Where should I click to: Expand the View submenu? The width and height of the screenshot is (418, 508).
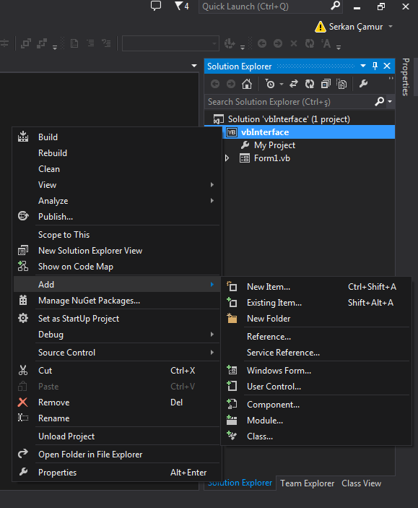click(x=117, y=185)
